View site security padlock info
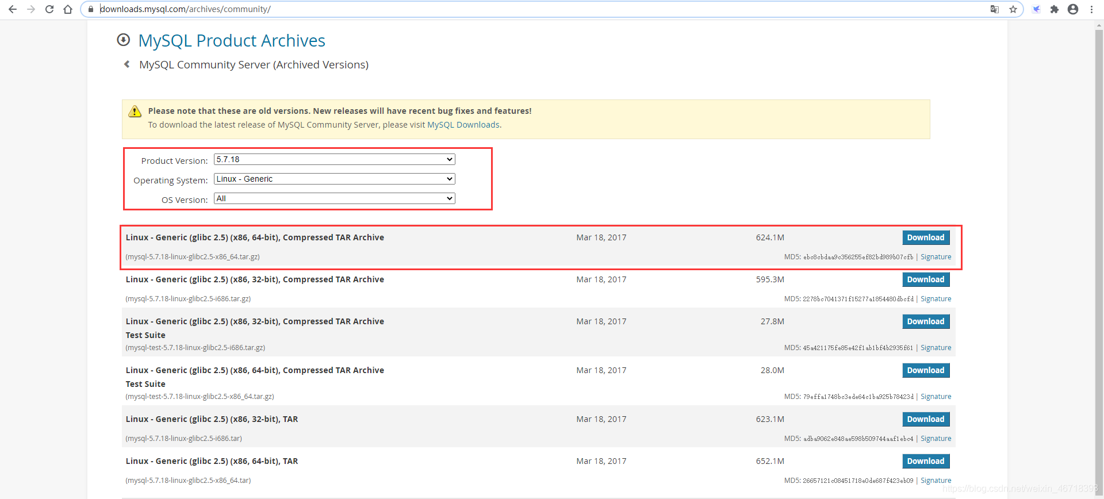This screenshot has width=1104, height=499. (90, 9)
